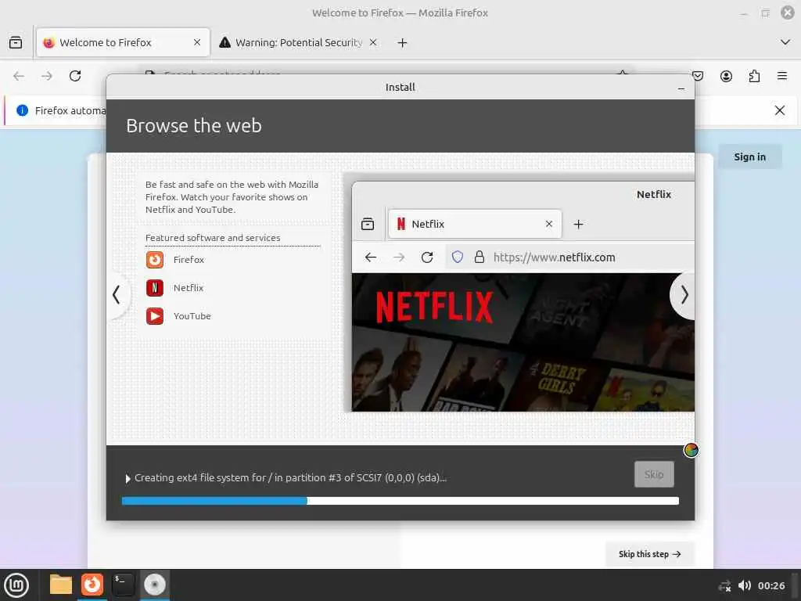The height and width of the screenshot is (601, 801).
Task: Switch to the Warning: Potential Security tab
Action: 299,42
